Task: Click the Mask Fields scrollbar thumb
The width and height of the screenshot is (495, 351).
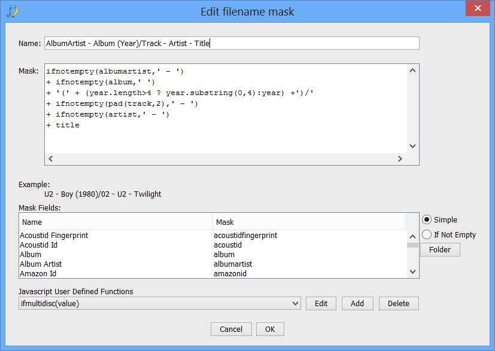Action: [412, 245]
